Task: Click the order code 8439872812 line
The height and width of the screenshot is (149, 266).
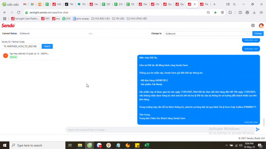Action: 153,81
